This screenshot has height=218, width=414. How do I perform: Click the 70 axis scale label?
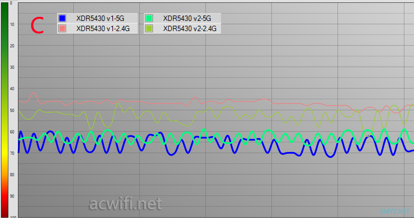point(12,153)
